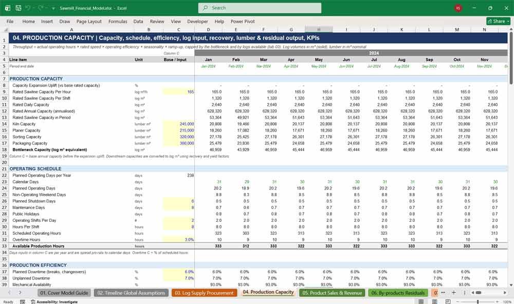
Task: Click the 100% zoom level
Action: tap(507, 302)
